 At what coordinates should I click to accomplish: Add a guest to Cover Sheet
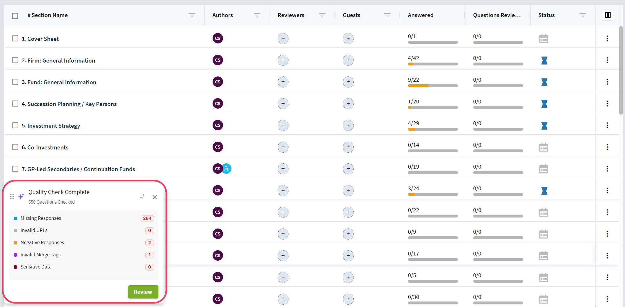click(348, 38)
